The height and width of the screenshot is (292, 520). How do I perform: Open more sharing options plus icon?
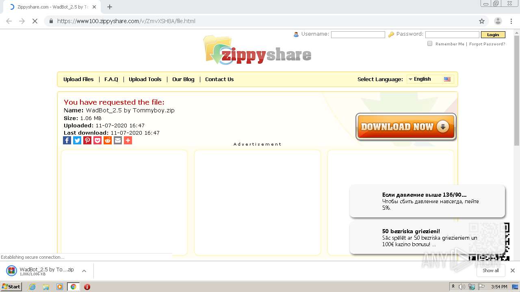128,140
